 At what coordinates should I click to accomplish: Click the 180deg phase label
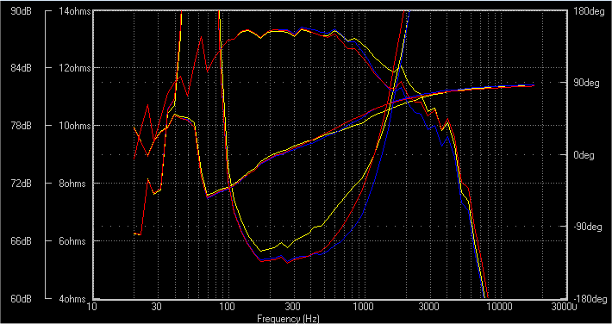coord(588,11)
